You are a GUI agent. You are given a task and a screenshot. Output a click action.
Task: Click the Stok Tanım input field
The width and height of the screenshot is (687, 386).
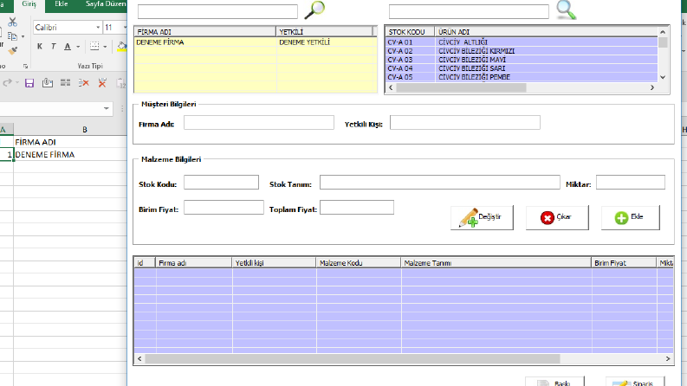click(x=440, y=183)
